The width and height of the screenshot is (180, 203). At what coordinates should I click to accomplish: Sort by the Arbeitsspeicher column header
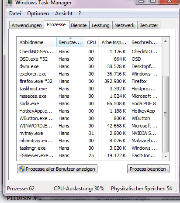(x=114, y=42)
